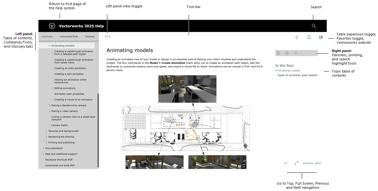Expand Rendering the drawing chevron
The height and width of the screenshot is (191, 378).
click(x=46, y=137)
